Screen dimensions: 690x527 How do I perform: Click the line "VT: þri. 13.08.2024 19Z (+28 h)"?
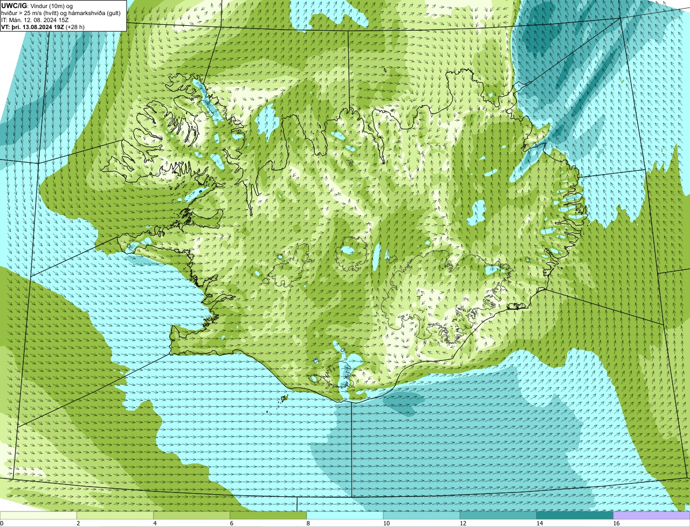(43, 27)
